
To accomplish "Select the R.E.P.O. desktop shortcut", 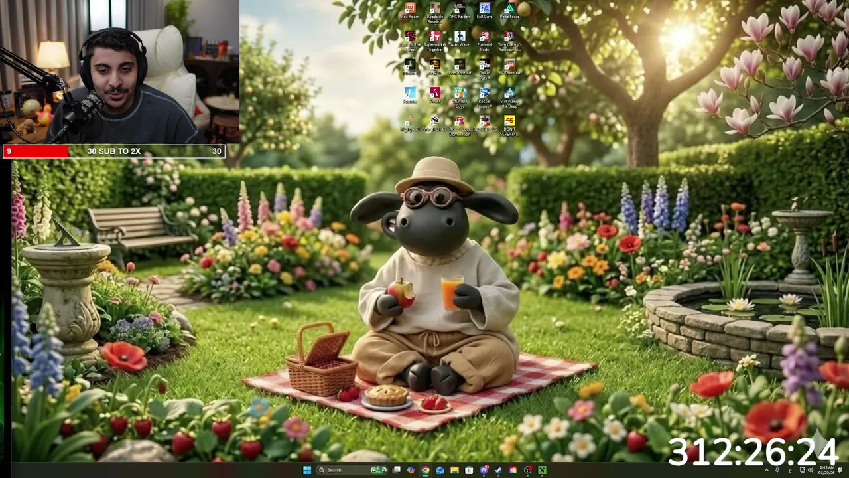I will click(x=434, y=67).
